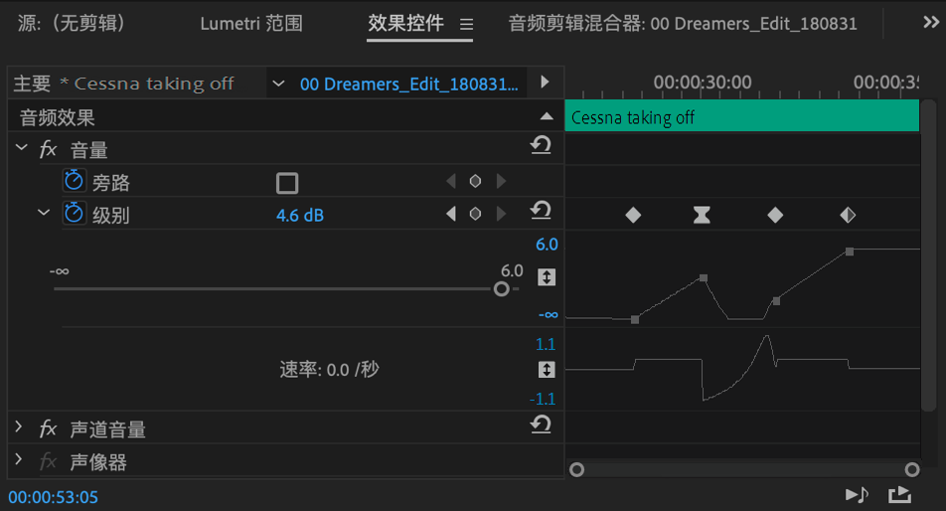
Task: Select the hourglass keyframe in timeline
Action: 702,215
